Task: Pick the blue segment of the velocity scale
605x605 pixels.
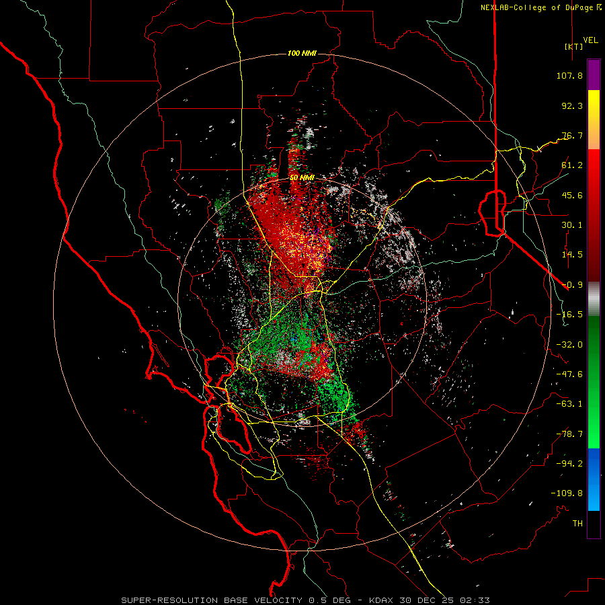Action: point(594,479)
